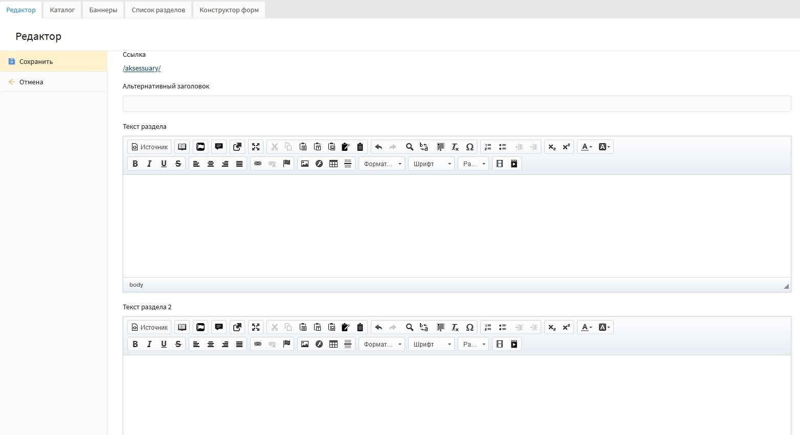Screen dimensions: 800x435
Task: Insert numbered list in first editor
Action: click(x=488, y=147)
